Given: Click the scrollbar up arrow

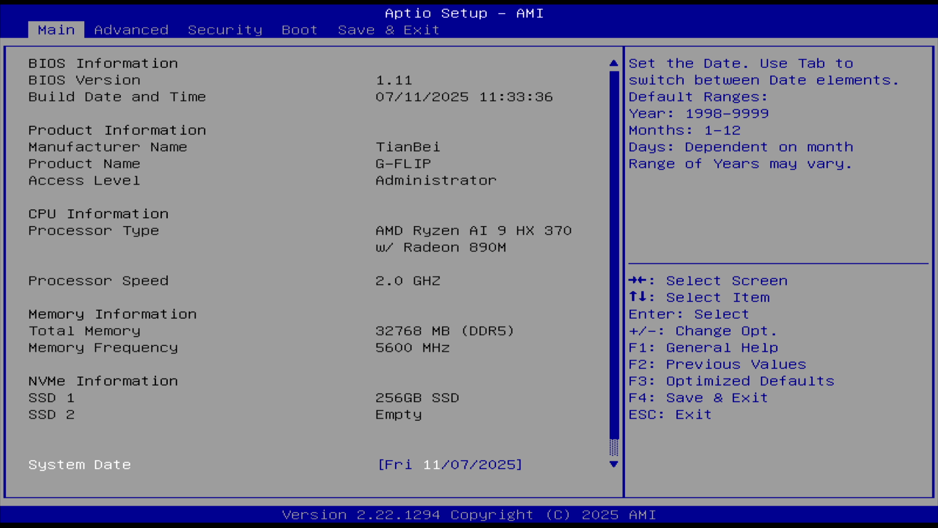Looking at the screenshot, I should point(614,63).
